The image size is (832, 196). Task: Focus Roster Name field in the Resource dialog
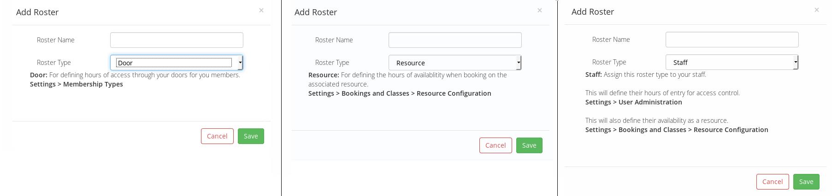(x=455, y=40)
